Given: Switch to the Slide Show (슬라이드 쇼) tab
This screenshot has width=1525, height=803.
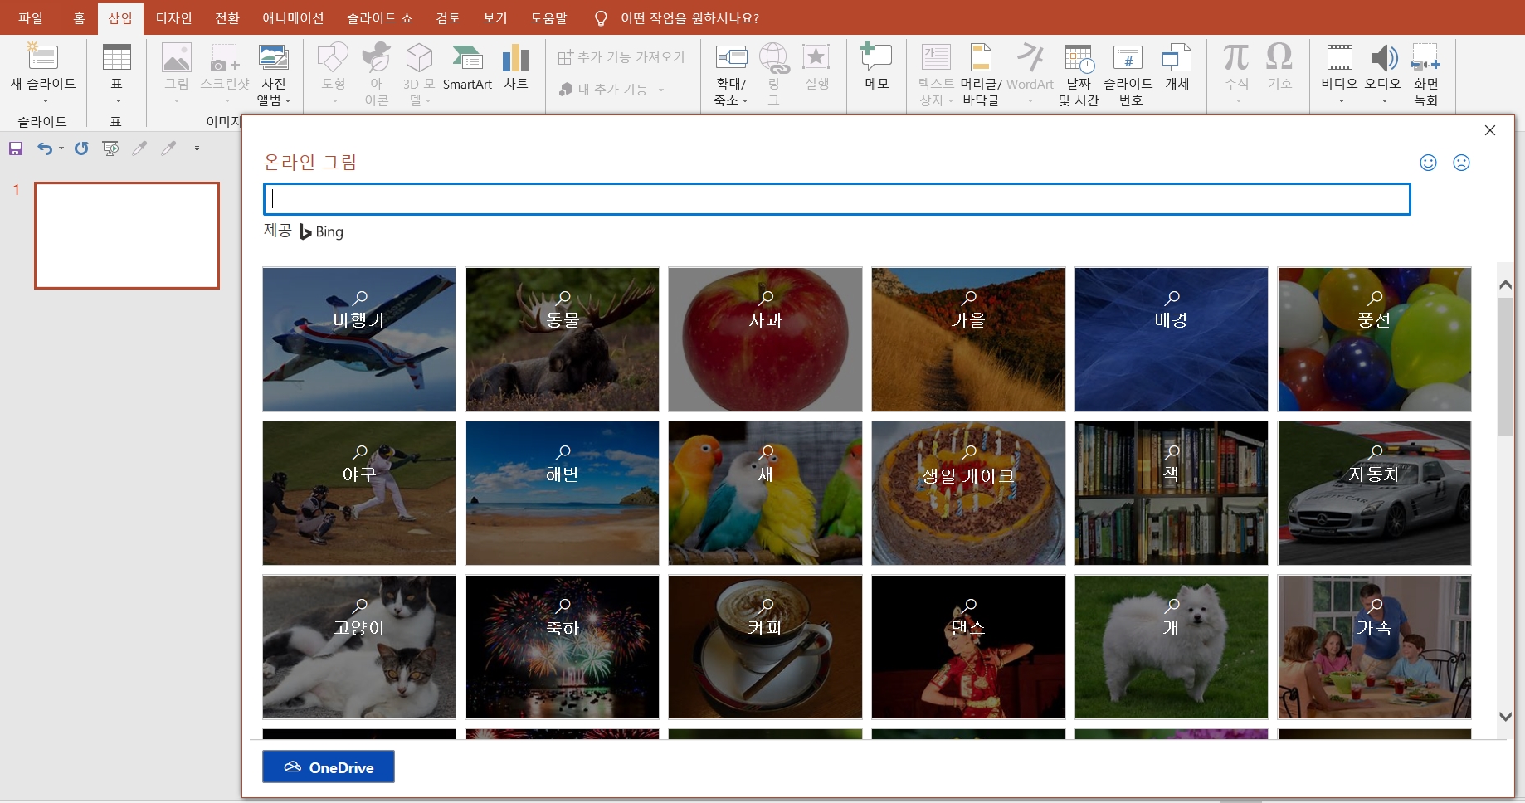Looking at the screenshot, I should pyautogui.click(x=379, y=18).
